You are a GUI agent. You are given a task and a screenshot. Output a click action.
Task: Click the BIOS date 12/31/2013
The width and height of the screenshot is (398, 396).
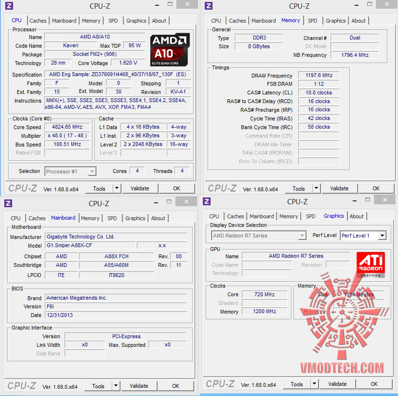(116, 315)
